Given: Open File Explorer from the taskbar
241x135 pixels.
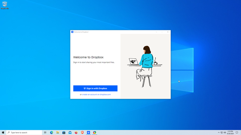Looking at the screenshot, I should (x=58, y=132).
